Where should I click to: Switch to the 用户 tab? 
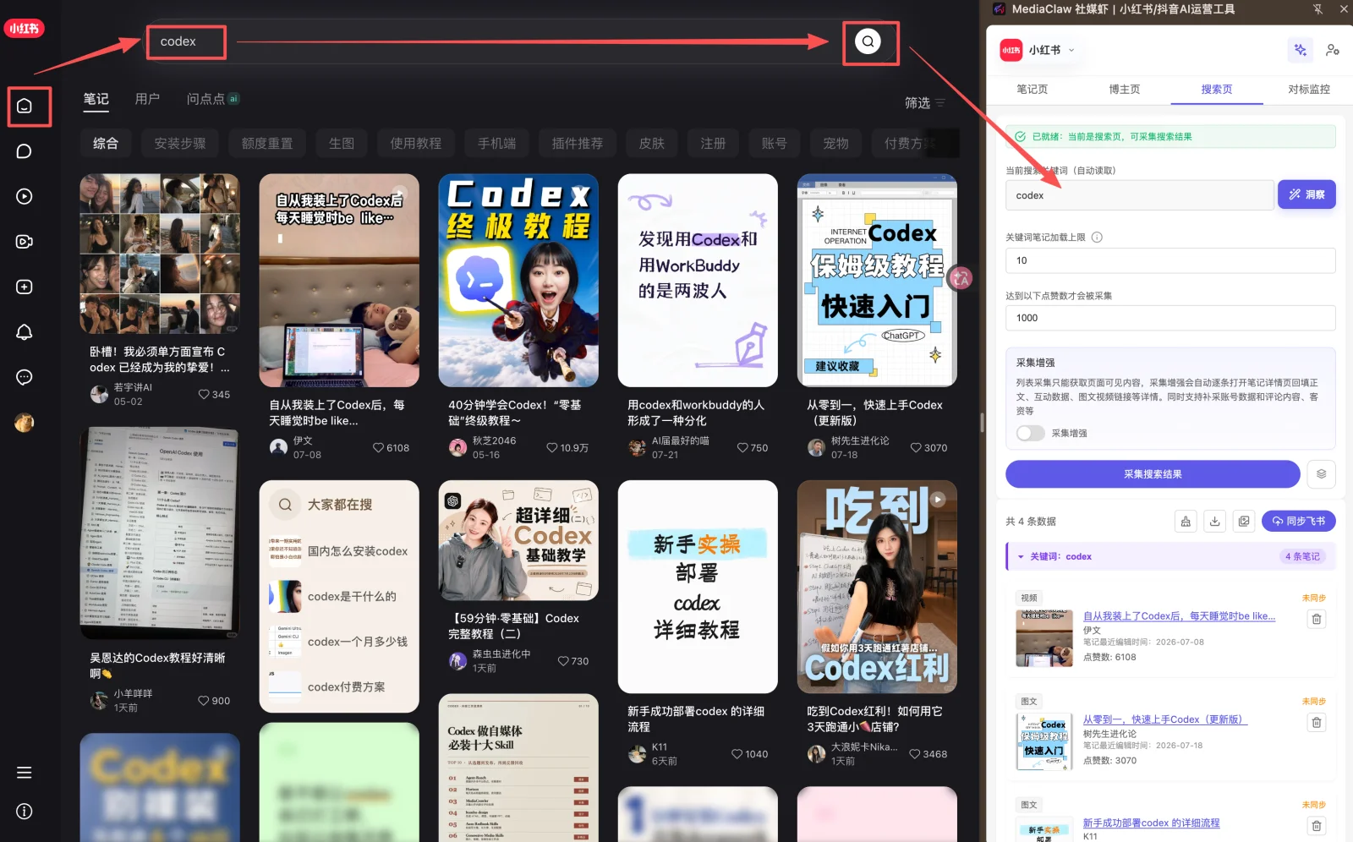click(147, 99)
